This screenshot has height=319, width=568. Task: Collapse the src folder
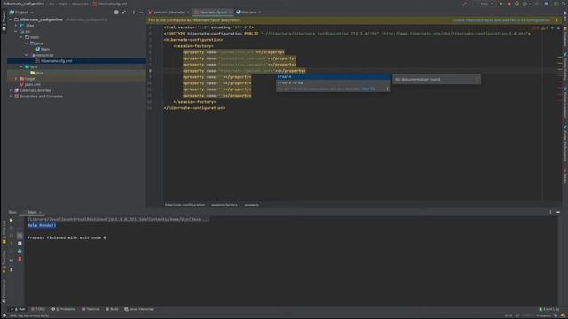click(16, 32)
